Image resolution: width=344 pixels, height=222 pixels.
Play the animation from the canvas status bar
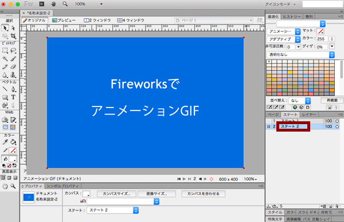tap(184, 179)
